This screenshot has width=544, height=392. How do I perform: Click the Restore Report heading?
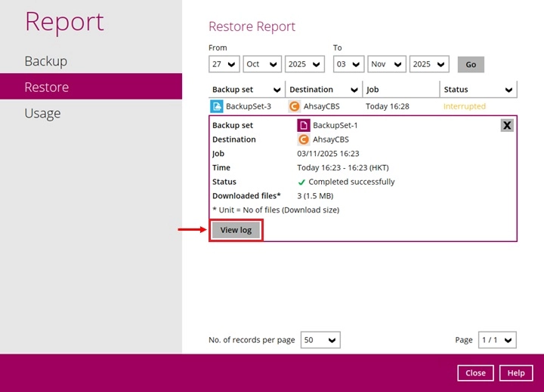click(252, 26)
